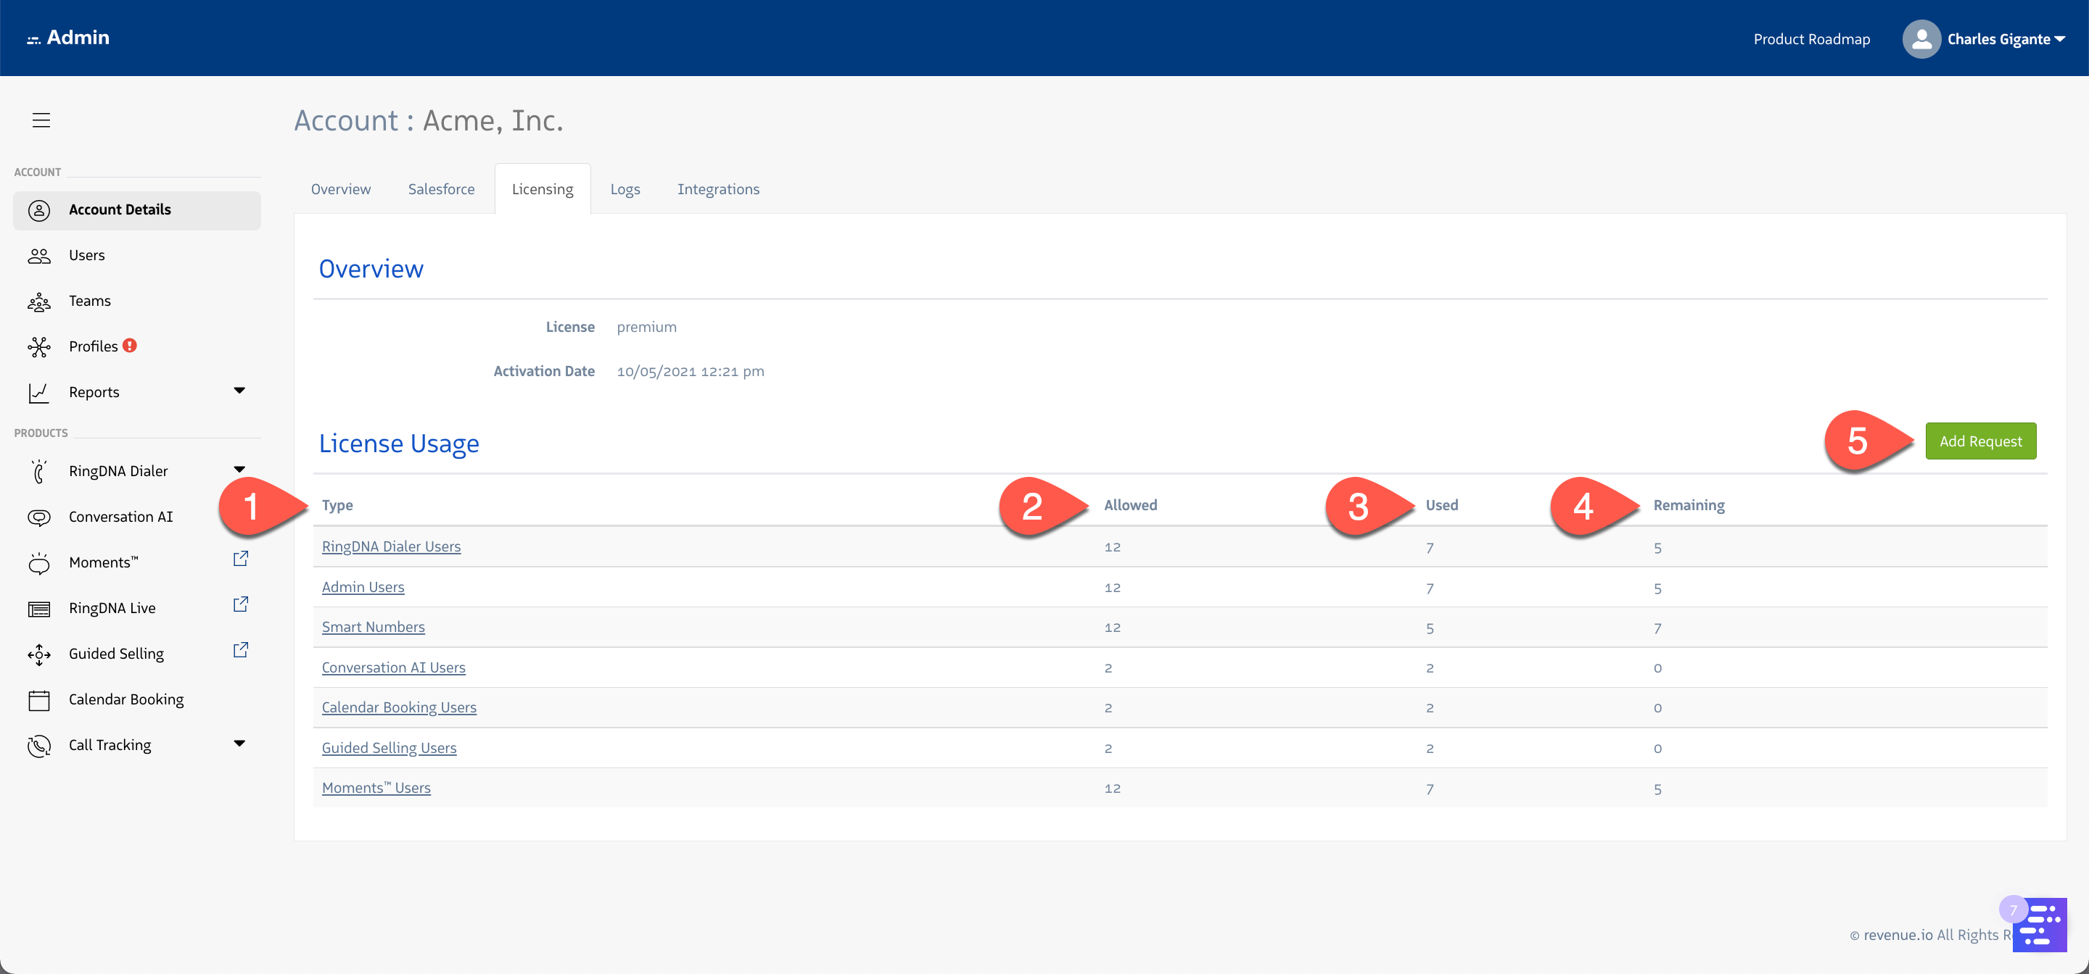Screen dimensions: 2089x974
Task: Select Users in the sidebar
Action: point(87,255)
